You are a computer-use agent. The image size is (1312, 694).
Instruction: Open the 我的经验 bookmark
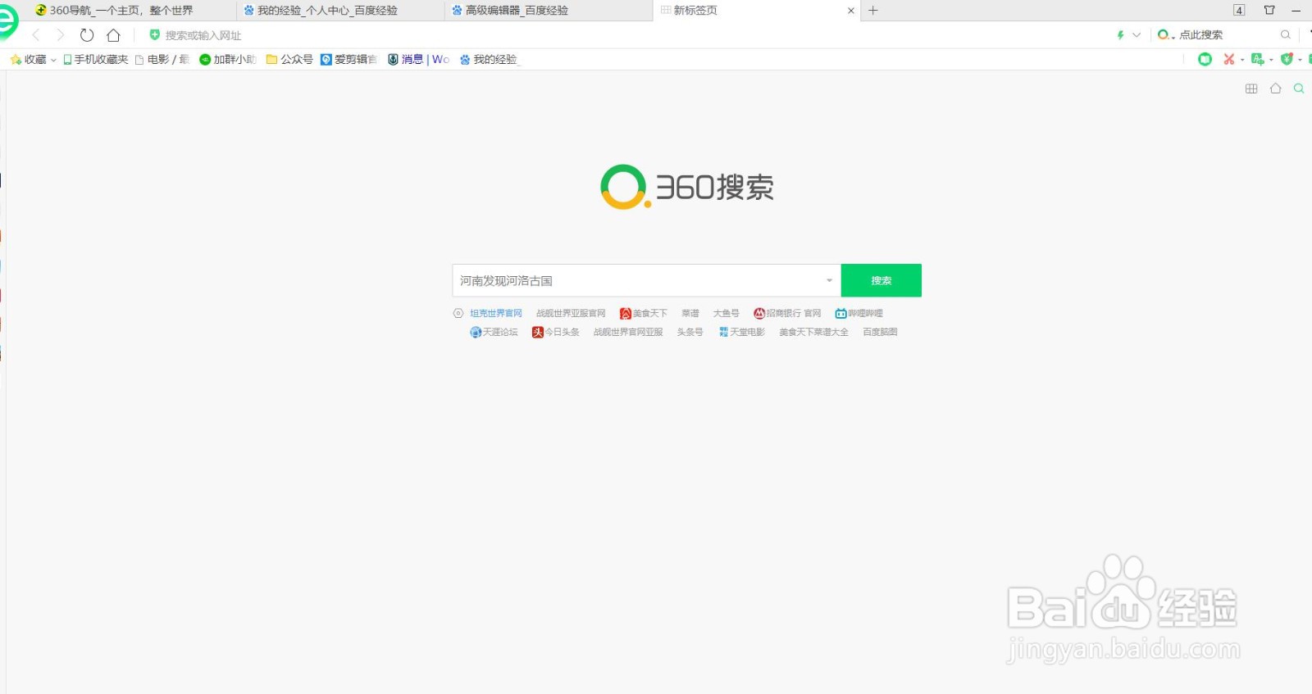tap(489, 59)
